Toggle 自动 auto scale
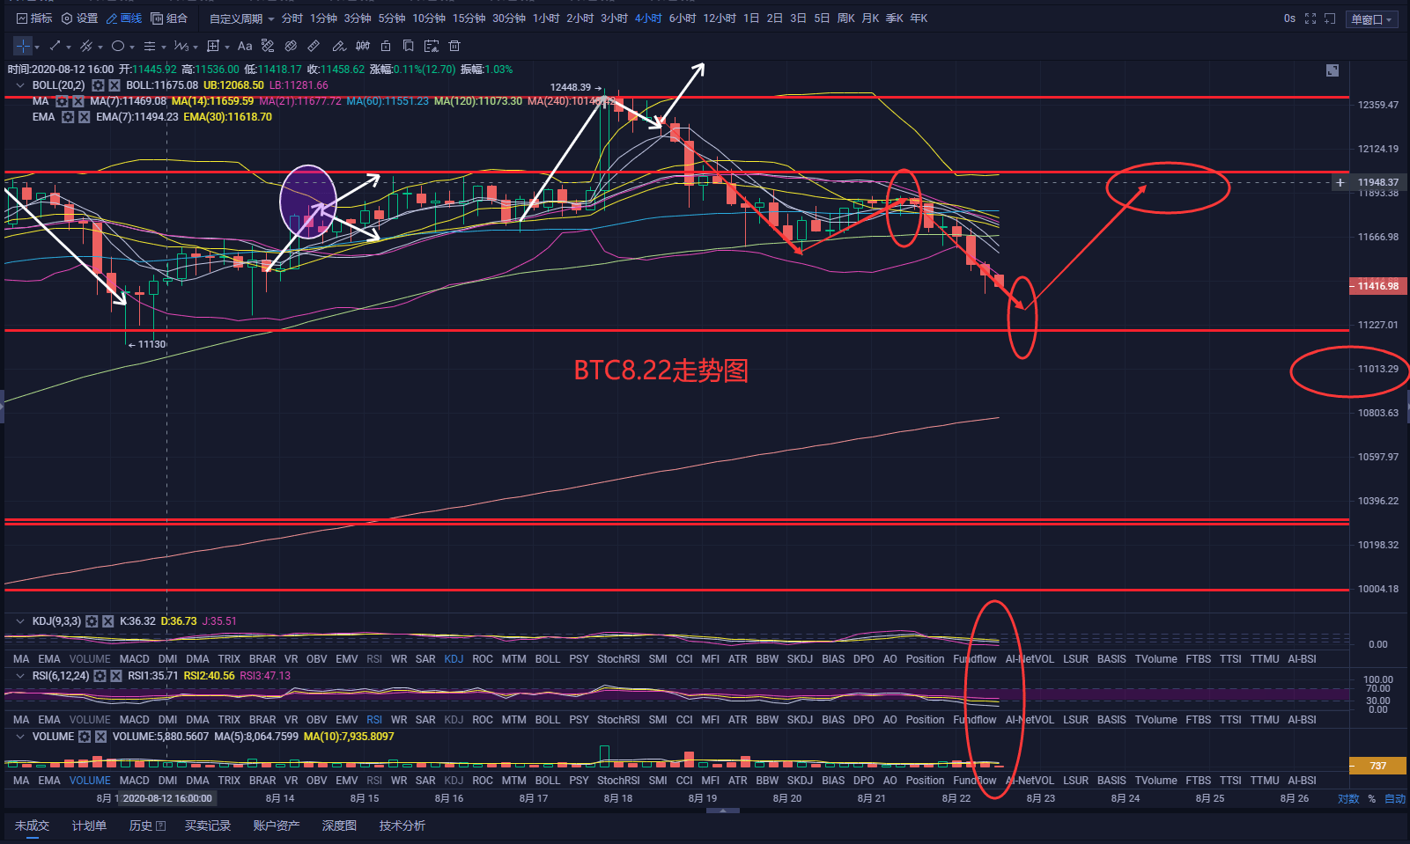Screen dimensions: 1410x844 pos(1395,799)
